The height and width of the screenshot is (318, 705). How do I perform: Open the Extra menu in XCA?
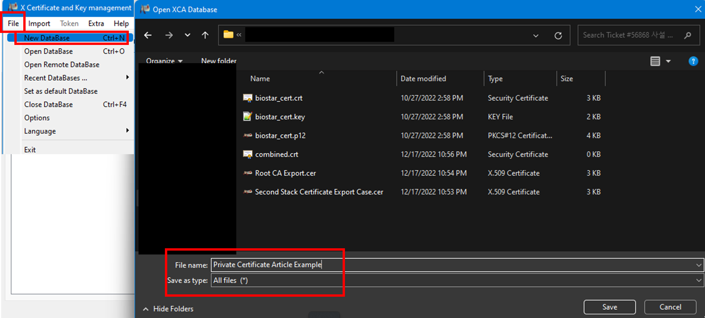pos(96,24)
